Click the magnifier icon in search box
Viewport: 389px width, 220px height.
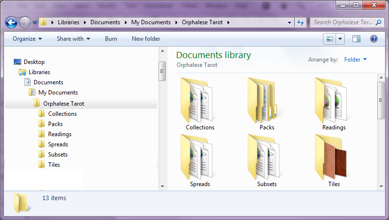tap(378, 22)
